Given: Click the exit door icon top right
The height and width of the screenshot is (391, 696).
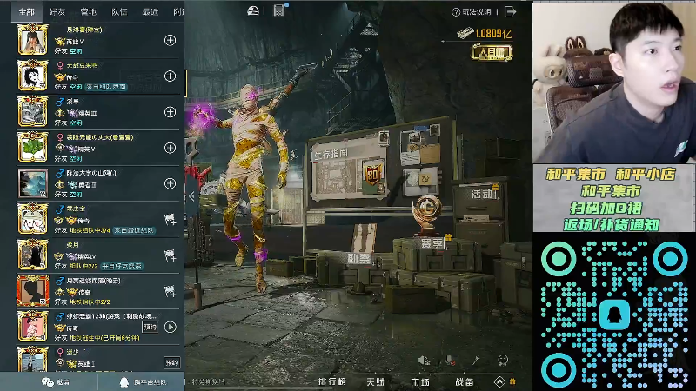Looking at the screenshot, I should 510,12.
